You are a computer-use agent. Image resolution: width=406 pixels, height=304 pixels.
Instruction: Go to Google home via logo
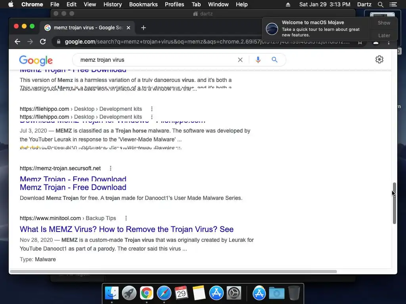[36, 61]
